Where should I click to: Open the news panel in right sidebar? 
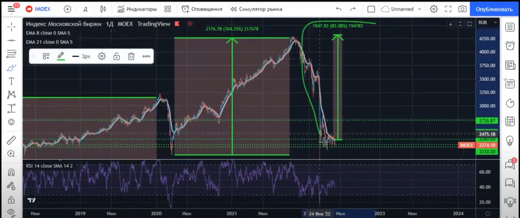click(510, 64)
